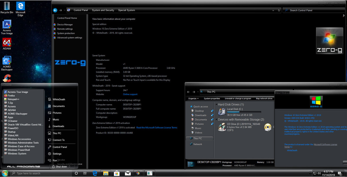347x177 pixels.
Task: Launch Acronis True Image from Start menu
Action: click(x=18, y=92)
